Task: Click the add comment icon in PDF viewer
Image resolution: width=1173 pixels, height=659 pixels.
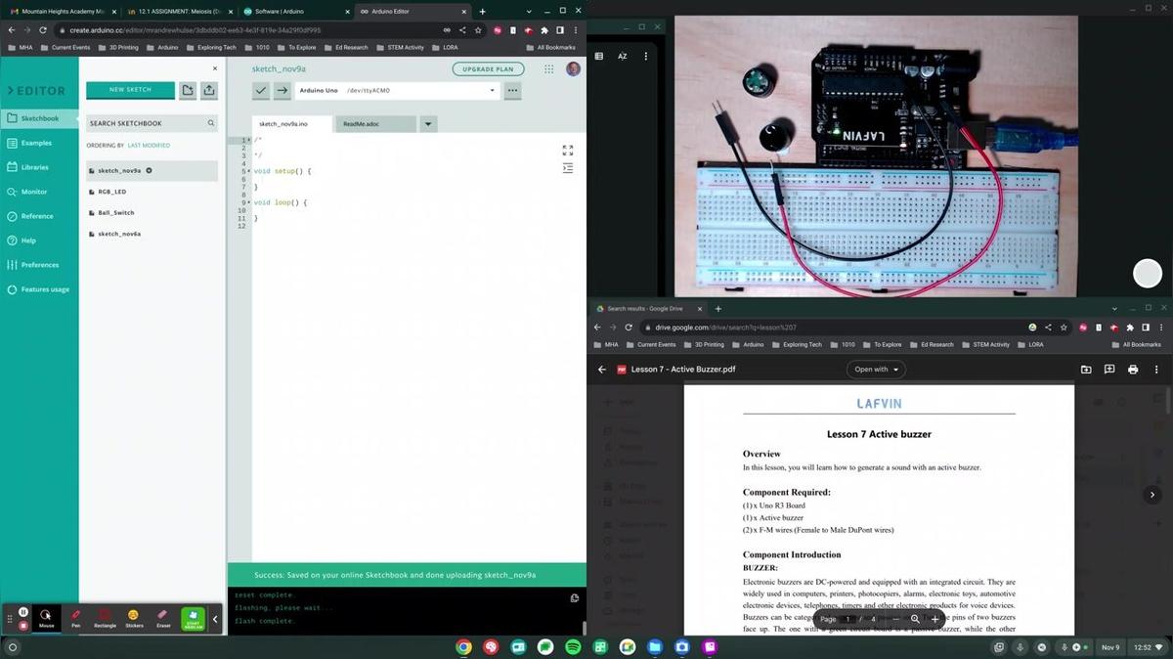Action: pyautogui.click(x=1109, y=370)
